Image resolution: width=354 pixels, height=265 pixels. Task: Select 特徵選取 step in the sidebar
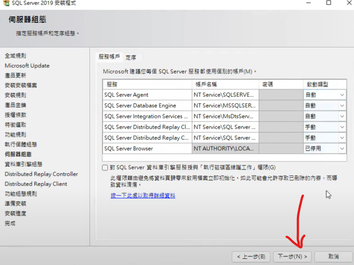click(15, 125)
